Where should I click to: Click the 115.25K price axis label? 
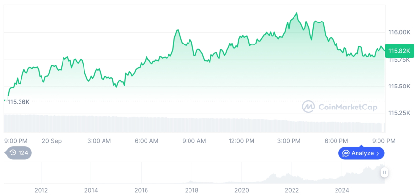(x=399, y=113)
